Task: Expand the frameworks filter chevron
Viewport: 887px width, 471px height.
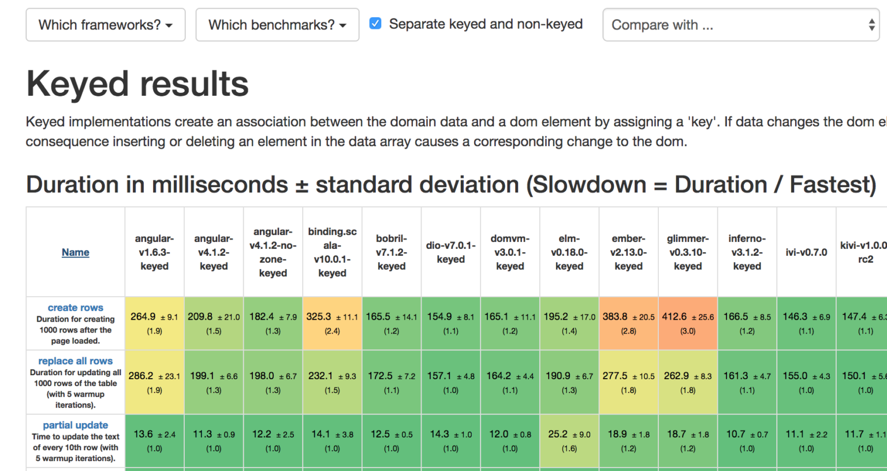Action: (x=169, y=25)
